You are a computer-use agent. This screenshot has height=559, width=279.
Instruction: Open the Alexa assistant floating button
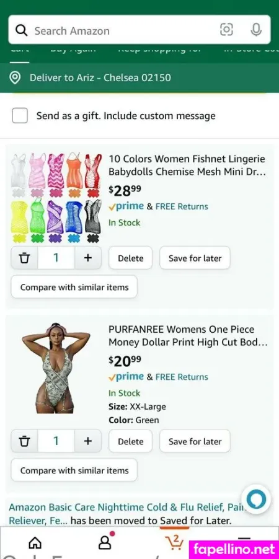[x=256, y=499]
